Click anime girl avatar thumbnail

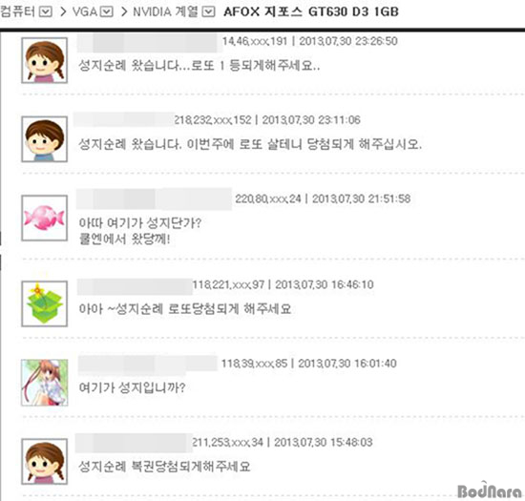[x=45, y=383]
